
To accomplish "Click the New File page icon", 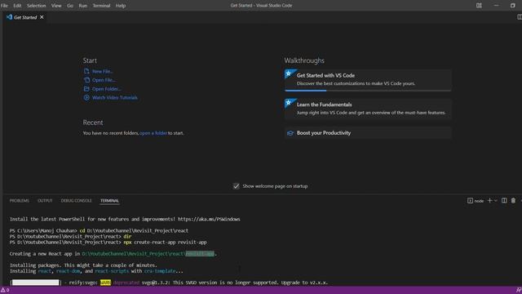I will point(86,71).
